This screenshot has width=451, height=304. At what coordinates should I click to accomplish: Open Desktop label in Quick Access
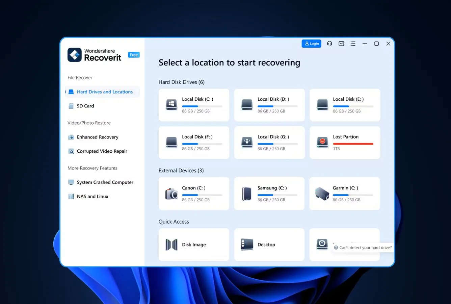pyautogui.click(x=266, y=245)
